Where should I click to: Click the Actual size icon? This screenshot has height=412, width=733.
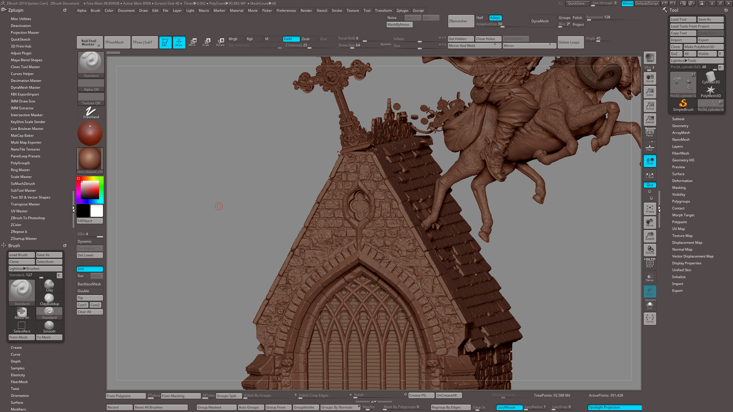(650, 106)
